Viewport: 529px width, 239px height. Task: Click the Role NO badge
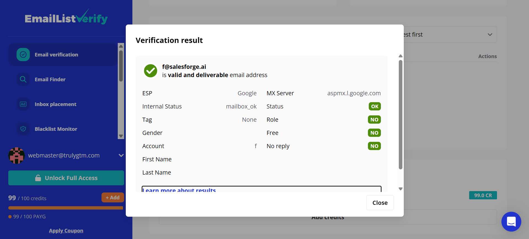tap(374, 119)
